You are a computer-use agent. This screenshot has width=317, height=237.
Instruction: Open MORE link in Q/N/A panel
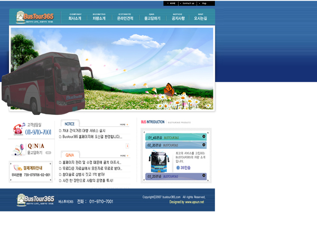124,156
